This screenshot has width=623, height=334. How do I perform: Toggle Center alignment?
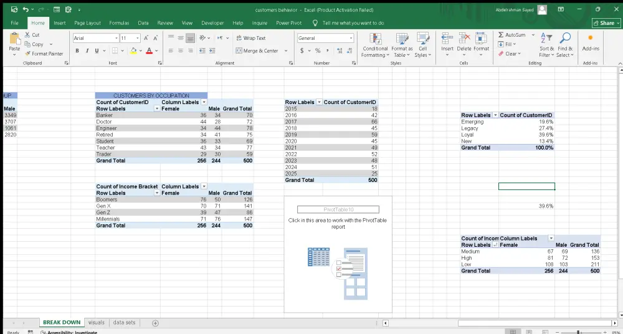[x=181, y=51]
